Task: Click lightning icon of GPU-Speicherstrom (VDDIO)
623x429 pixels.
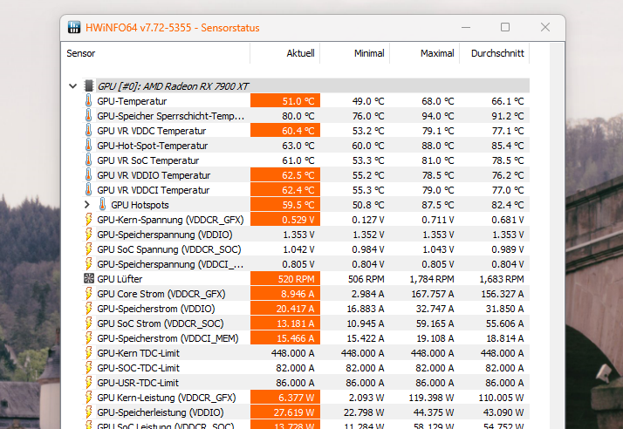Action: (89, 309)
